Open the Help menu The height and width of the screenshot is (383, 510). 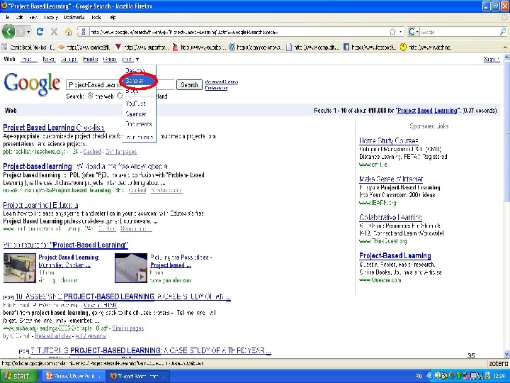click(113, 17)
